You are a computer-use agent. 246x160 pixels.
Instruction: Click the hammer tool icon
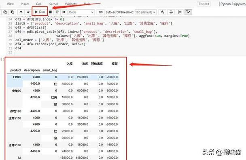click(163, 12)
